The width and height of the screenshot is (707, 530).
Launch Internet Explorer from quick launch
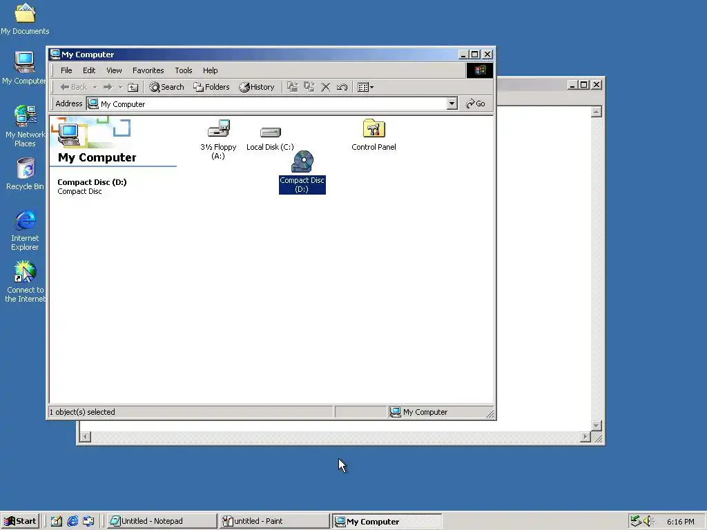[x=72, y=521]
